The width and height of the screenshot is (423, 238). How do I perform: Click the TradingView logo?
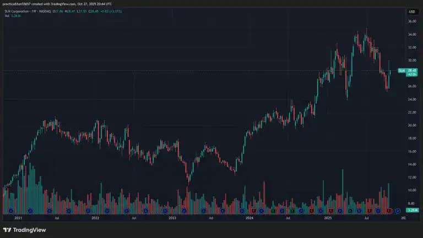point(25,230)
